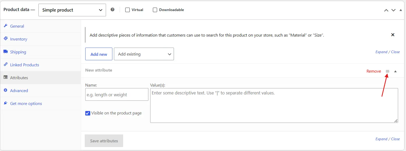Click the New attribute heading
The width and height of the screenshot is (406, 151).
pos(99,70)
